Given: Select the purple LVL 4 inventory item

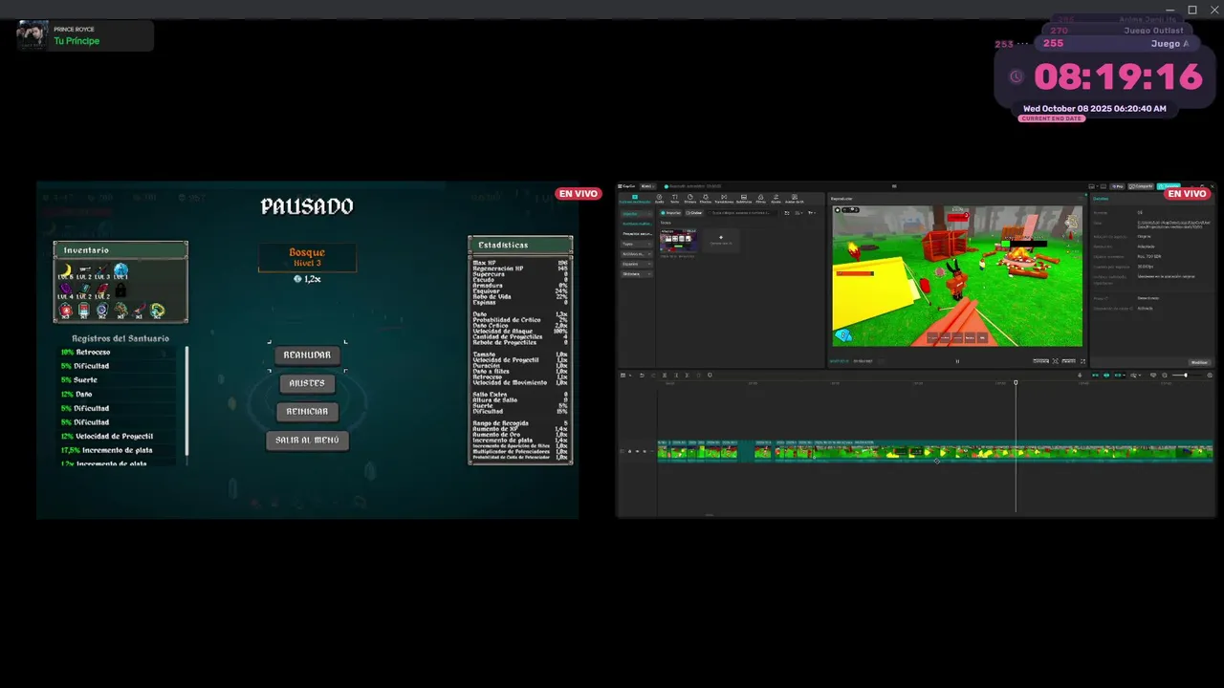Looking at the screenshot, I should click(65, 291).
